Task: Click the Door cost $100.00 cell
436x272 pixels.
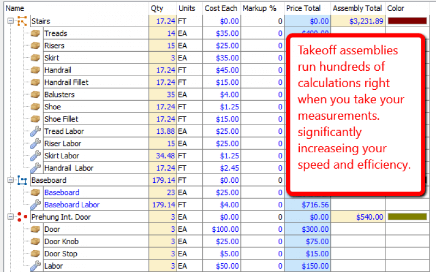Action: [222, 229]
